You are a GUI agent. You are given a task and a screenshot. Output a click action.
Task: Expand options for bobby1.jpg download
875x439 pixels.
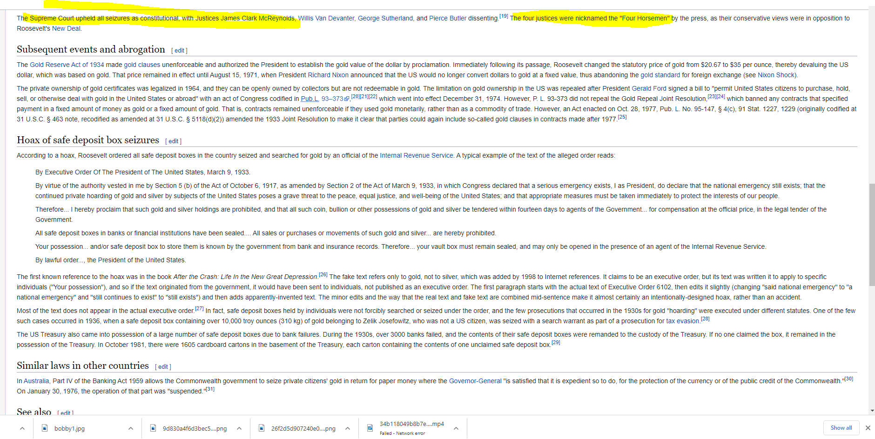(x=131, y=428)
